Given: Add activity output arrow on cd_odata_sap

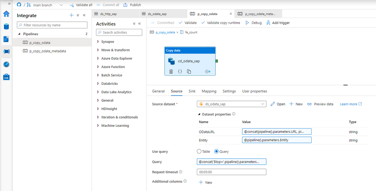Looking at the screenshot, I should click(208, 71).
